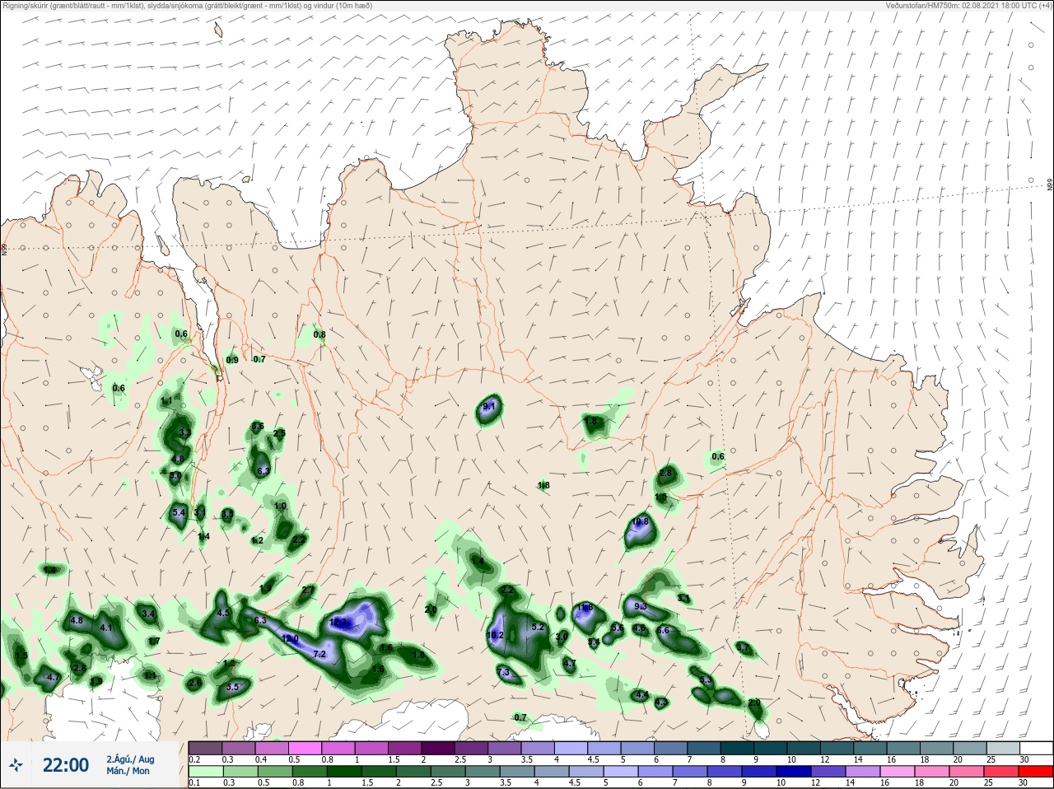Click the 4.6 precipitation value
Screen dimensions: 1054x789
point(639,628)
